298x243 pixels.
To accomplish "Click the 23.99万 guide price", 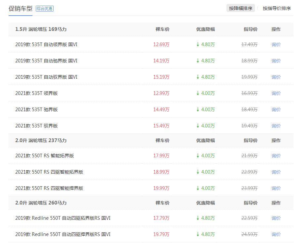I will click(249, 188).
